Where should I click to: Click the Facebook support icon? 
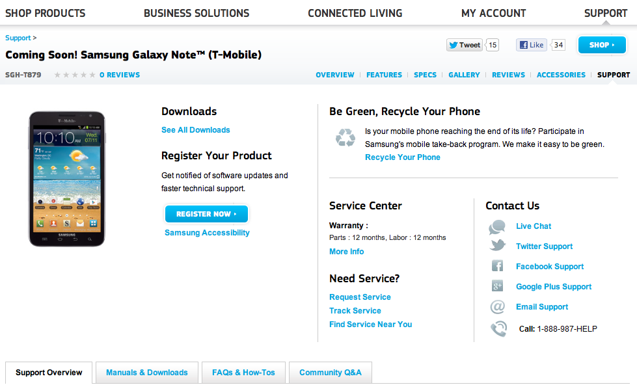(x=498, y=266)
